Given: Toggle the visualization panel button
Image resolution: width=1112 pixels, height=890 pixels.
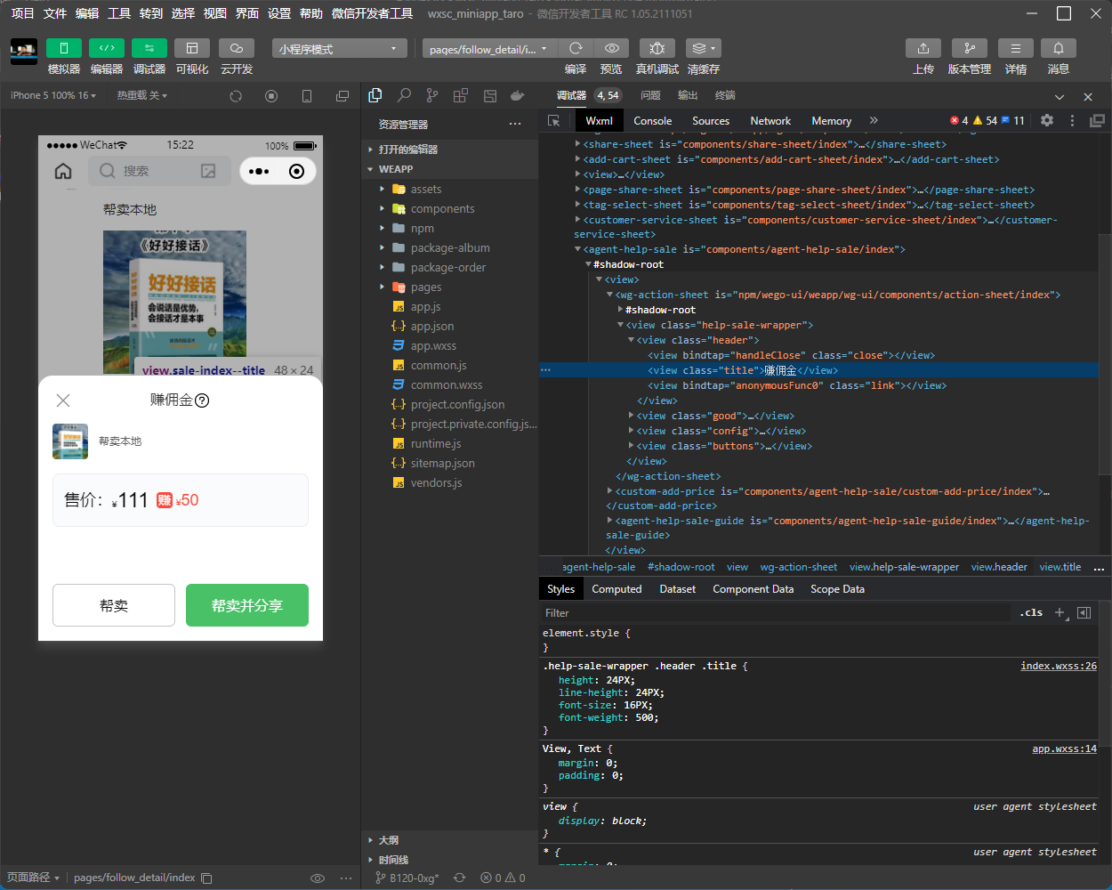Looking at the screenshot, I should (192, 48).
